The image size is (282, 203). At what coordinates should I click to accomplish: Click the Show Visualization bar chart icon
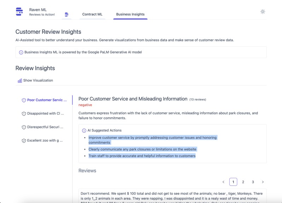tap(20, 80)
